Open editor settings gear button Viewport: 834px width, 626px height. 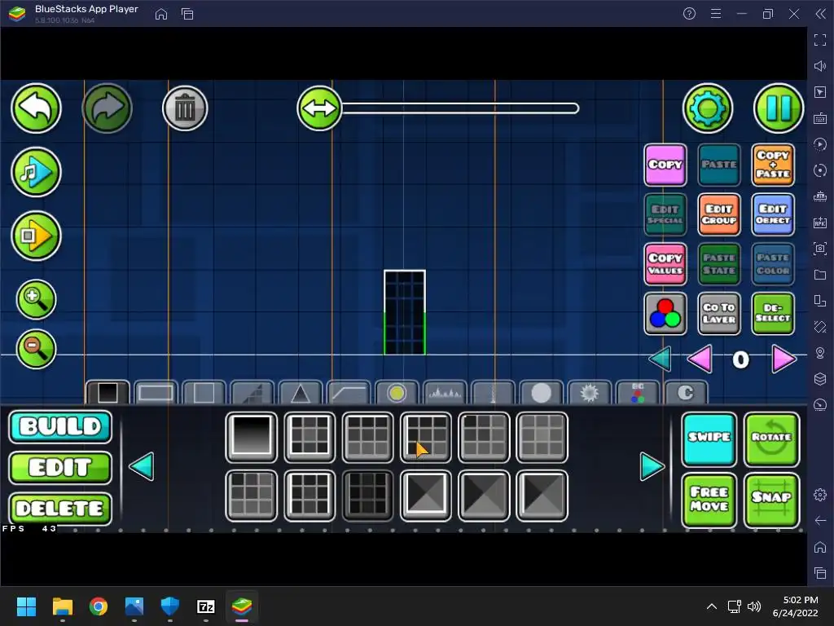(x=708, y=108)
